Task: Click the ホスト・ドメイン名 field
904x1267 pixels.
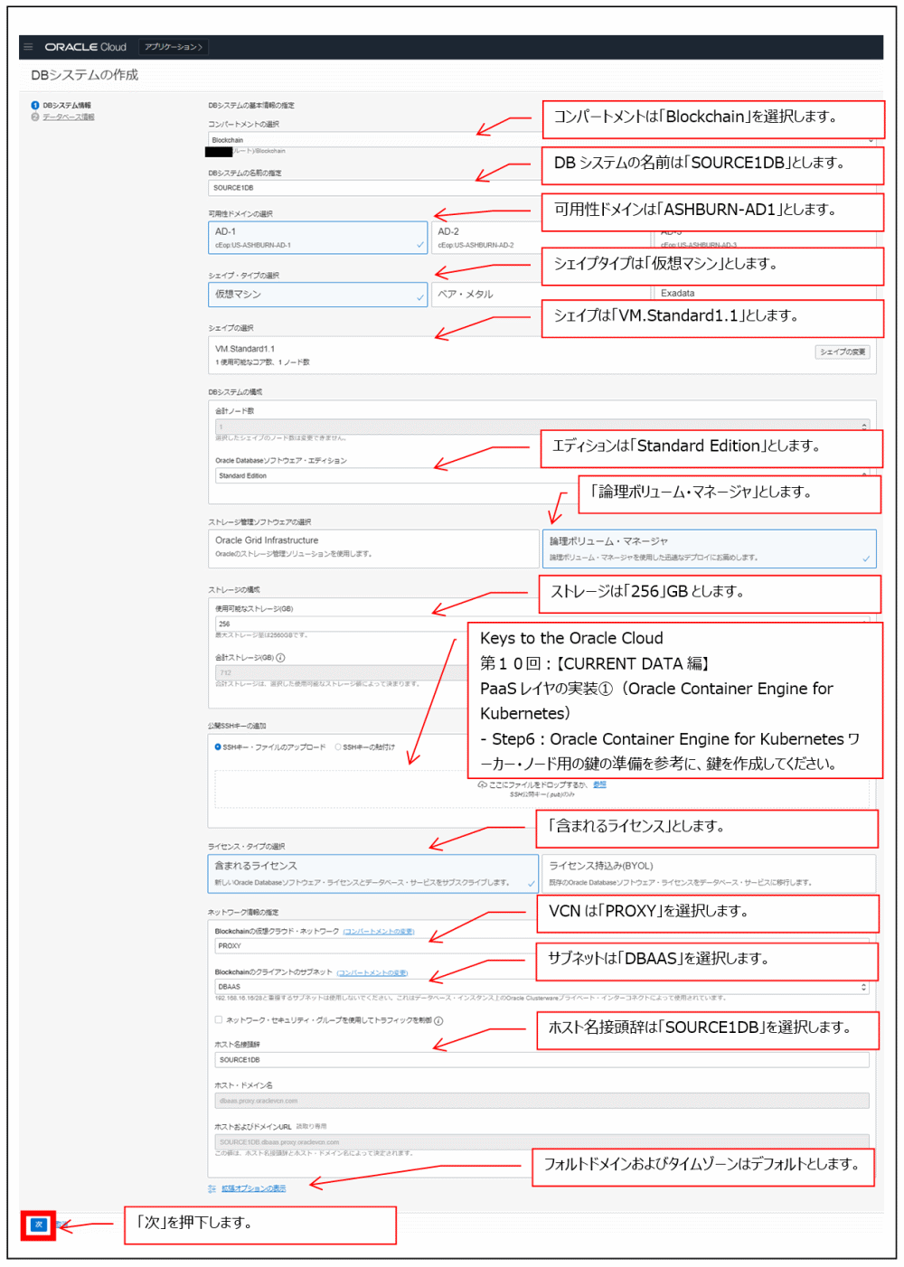Action: click(x=542, y=1101)
